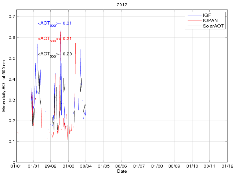Click the black SolarAOT legend line sample
This screenshot has height=176, width=235.
pyautogui.click(x=194, y=26)
